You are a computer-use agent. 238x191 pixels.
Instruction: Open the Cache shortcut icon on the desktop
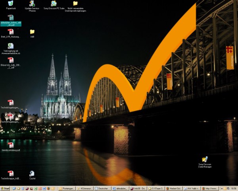coord(32,173)
